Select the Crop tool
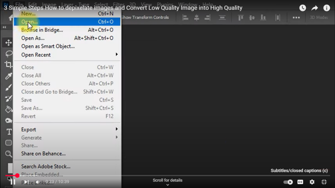 point(8,65)
